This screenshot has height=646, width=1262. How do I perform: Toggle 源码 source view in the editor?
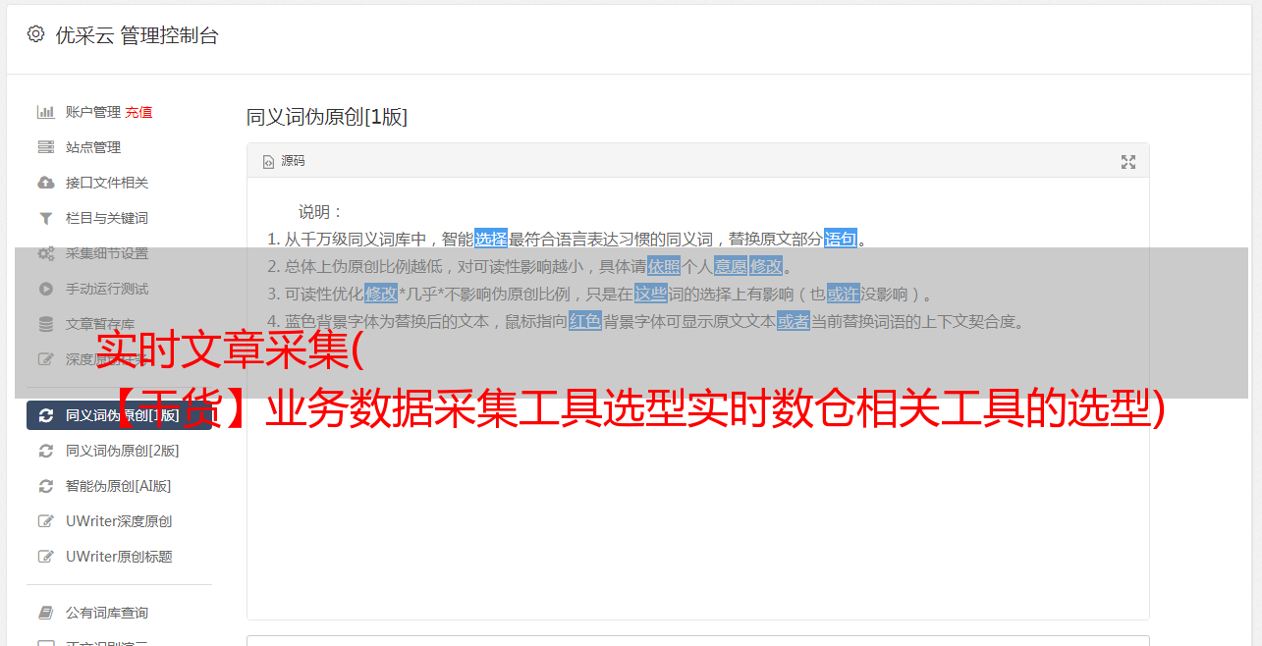tap(284, 161)
